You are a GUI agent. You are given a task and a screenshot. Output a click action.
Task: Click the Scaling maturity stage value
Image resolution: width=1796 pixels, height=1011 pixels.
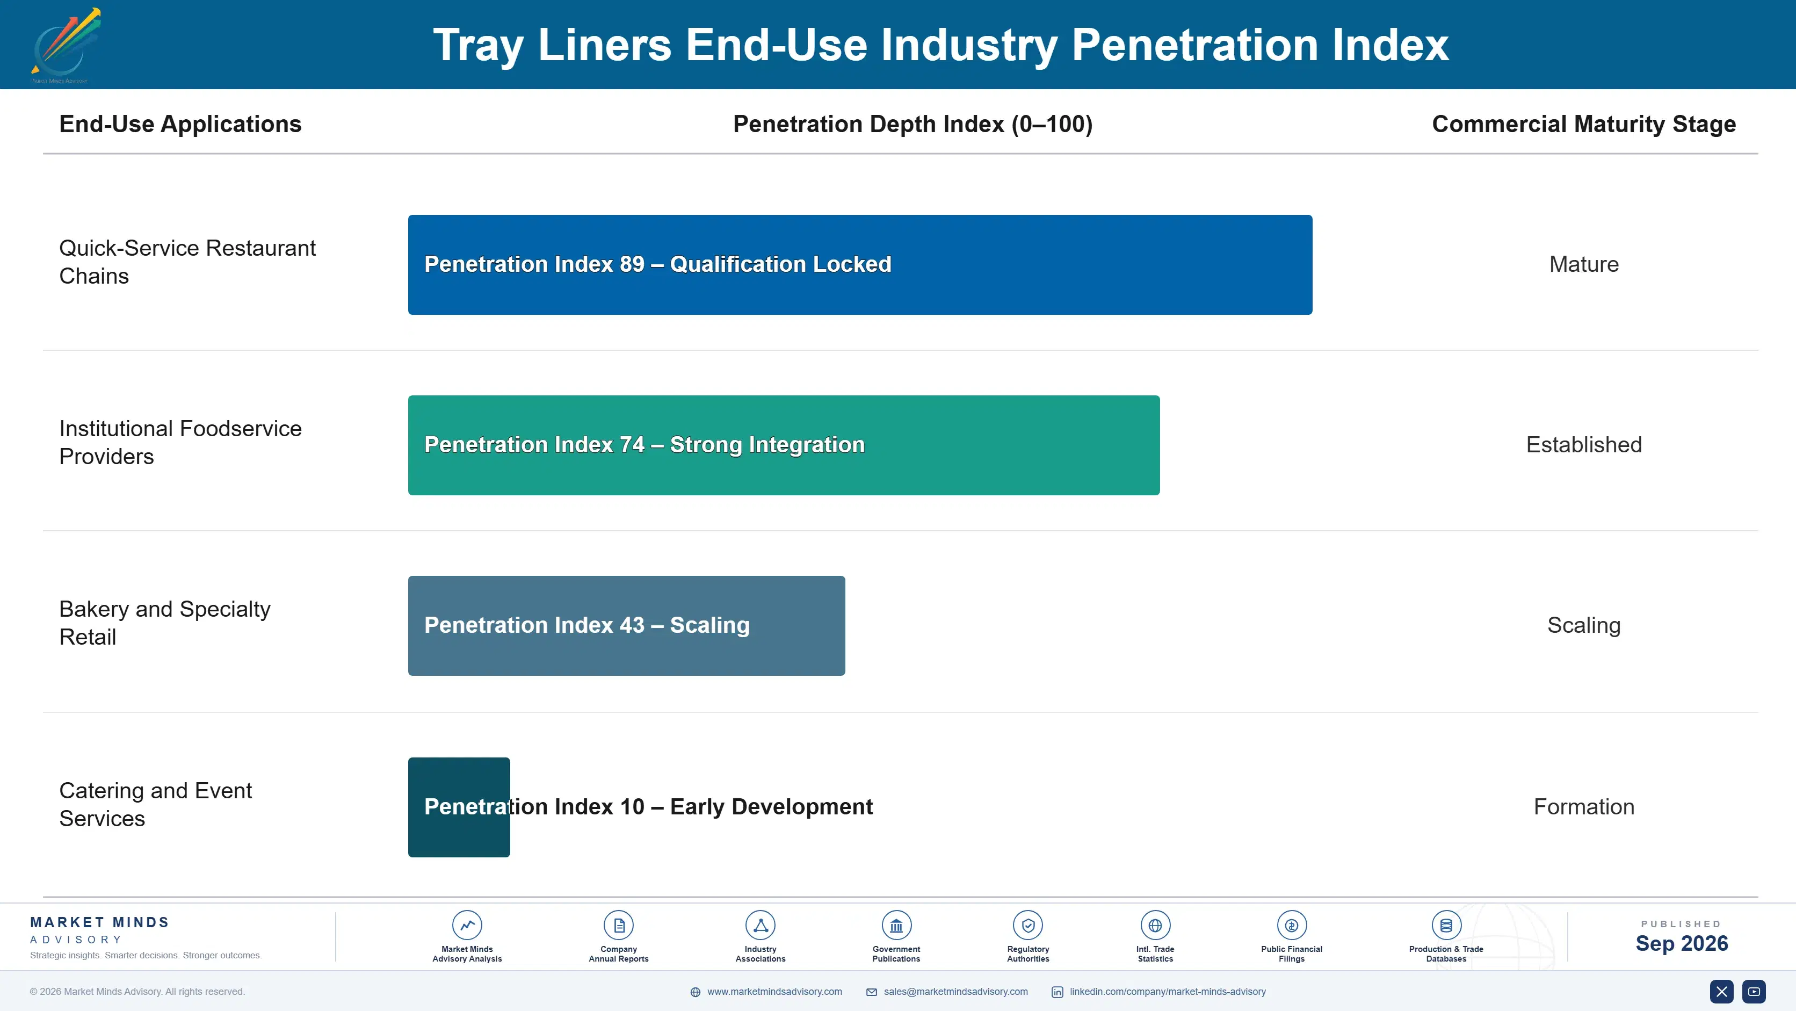click(1583, 625)
